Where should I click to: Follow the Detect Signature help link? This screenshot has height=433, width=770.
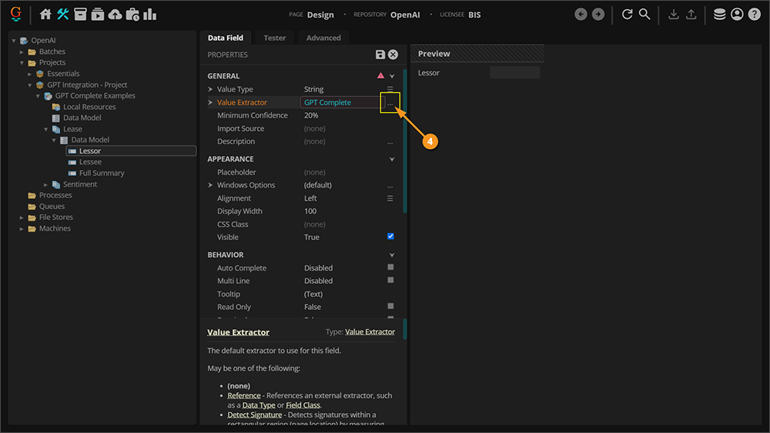[x=254, y=415]
